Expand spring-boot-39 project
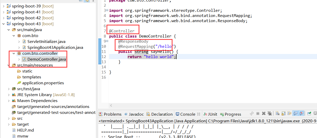317x138 pixels. tap(3, 6)
